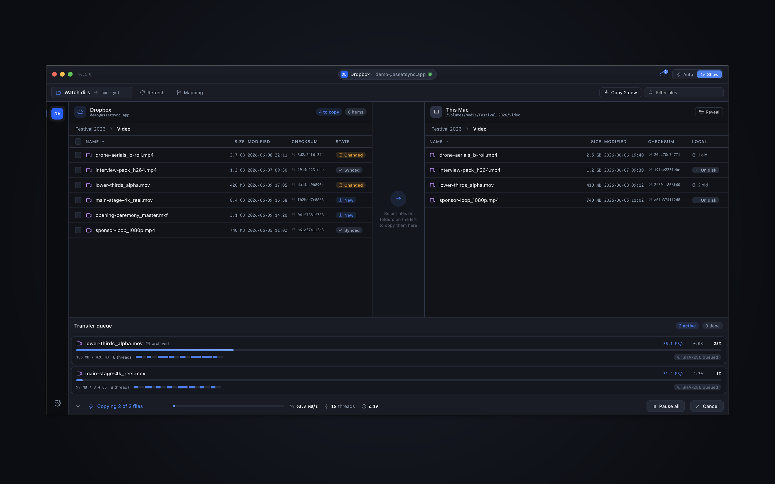Go to Festival 2026 breadcrumb in Dropbox

[x=90, y=129]
